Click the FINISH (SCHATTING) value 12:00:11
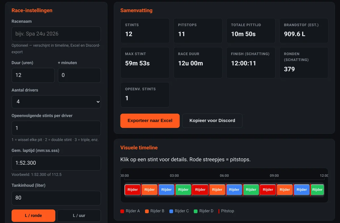This screenshot has height=223, width=340. point(243,63)
